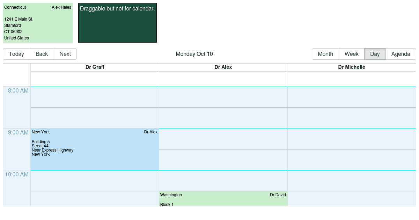This screenshot has width=419, height=220.
Task: Select the active Day view tab
Action: point(375,54)
